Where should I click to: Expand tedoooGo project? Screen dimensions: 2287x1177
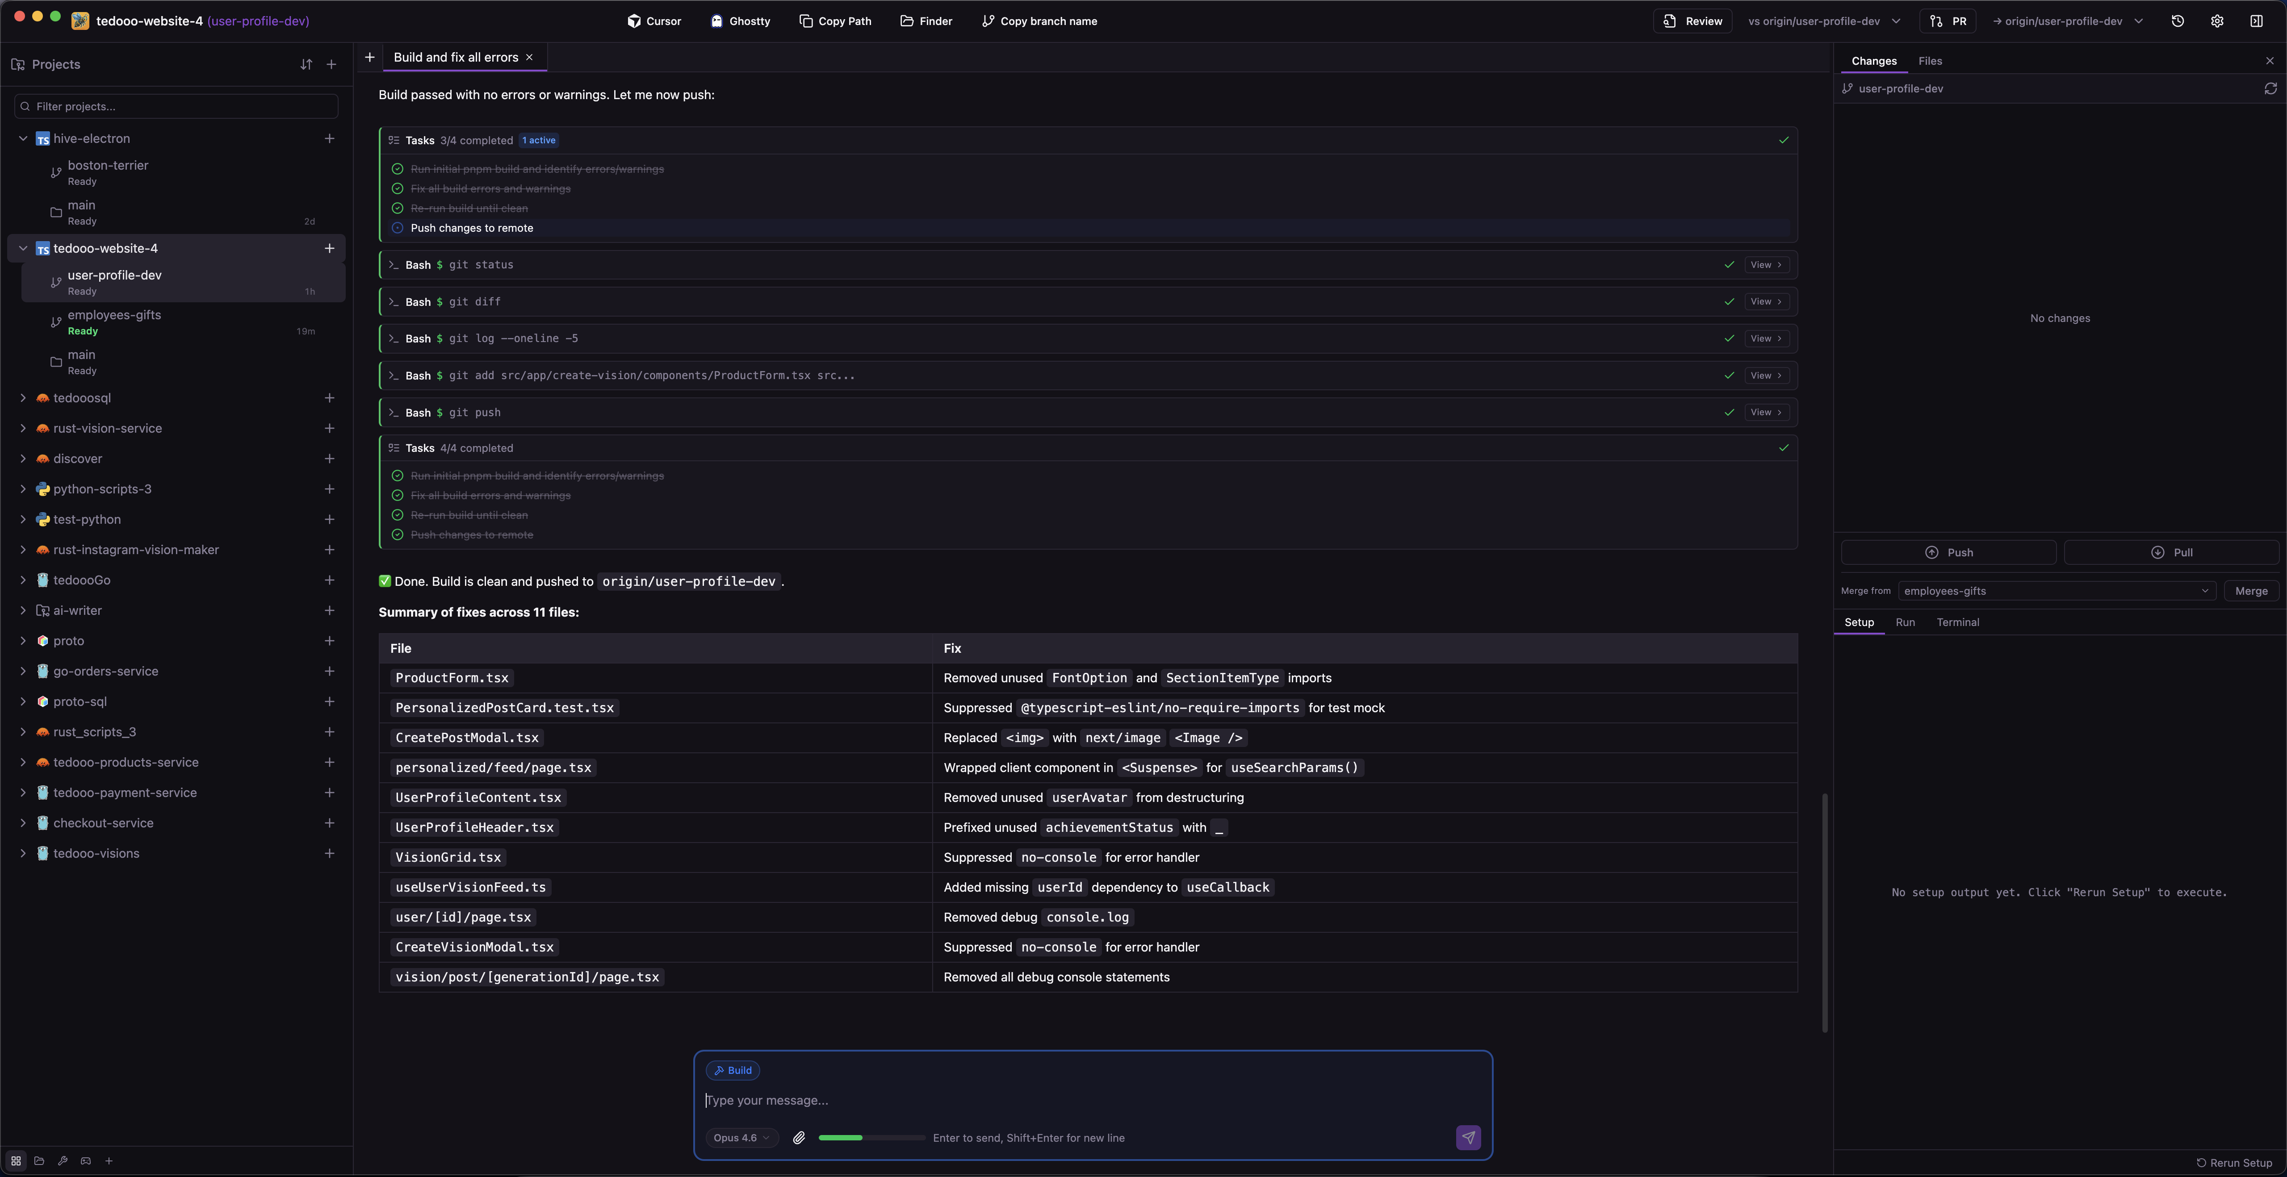pos(23,580)
